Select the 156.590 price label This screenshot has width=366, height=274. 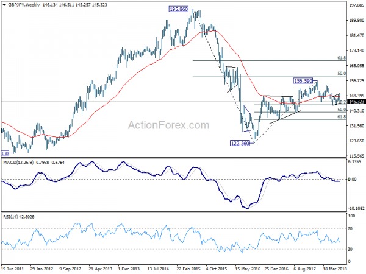tap(303, 81)
